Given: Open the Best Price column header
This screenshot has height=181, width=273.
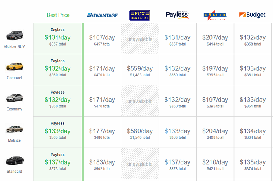Looking at the screenshot, I should point(58,15).
